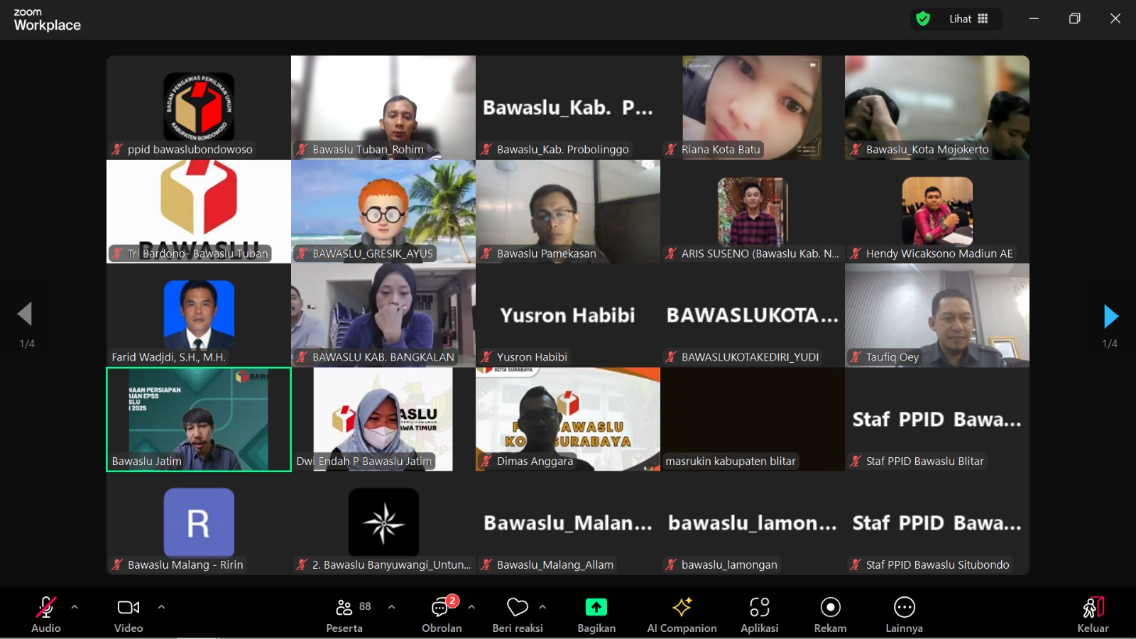Select the Bawaslu Jatim speaker video tile
The image size is (1136, 639).
[x=199, y=419]
